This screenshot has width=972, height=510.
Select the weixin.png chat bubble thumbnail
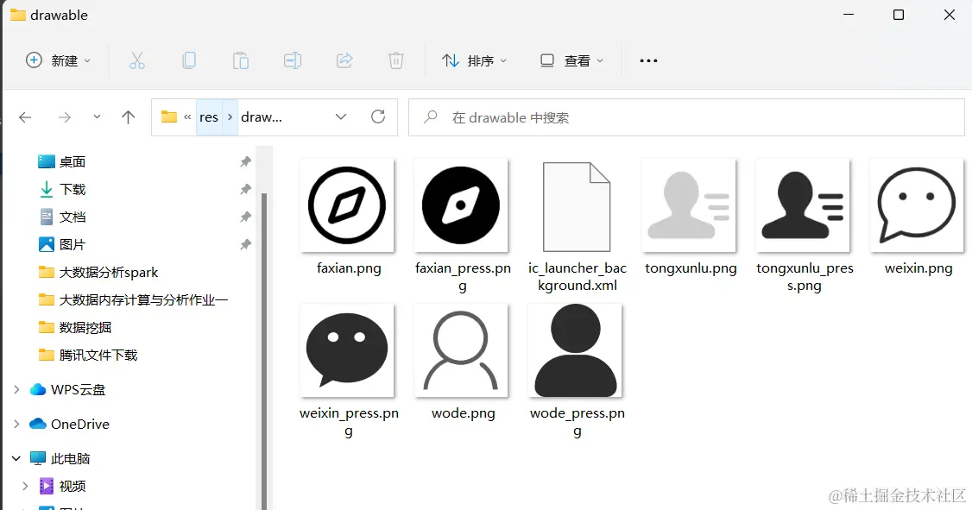click(917, 205)
